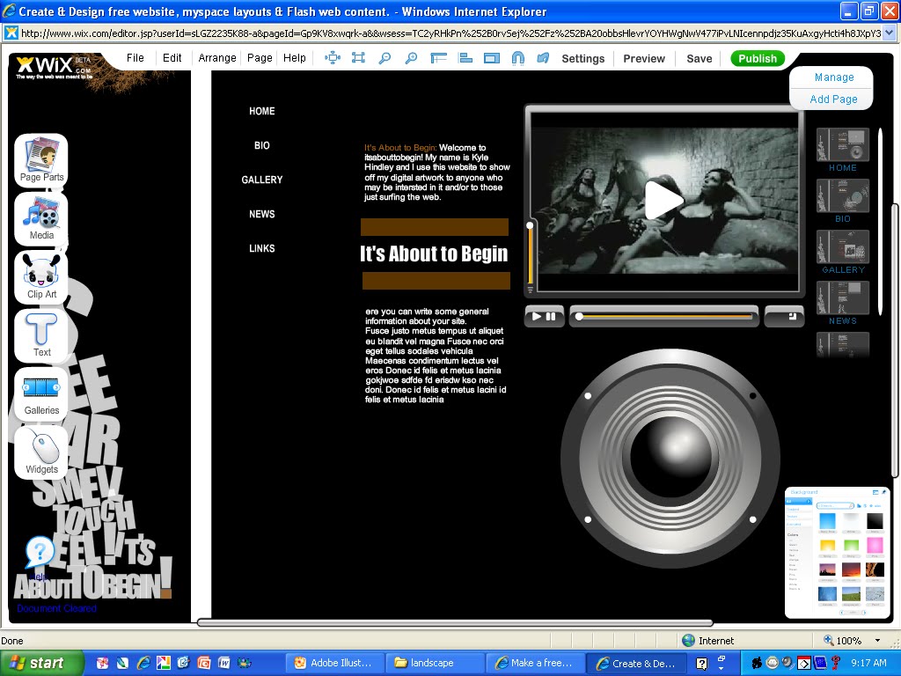The width and height of the screenshot is (901, 676).
Task: Click the fit-to-frame toolbar icon
Action: [x=358, y=58]
